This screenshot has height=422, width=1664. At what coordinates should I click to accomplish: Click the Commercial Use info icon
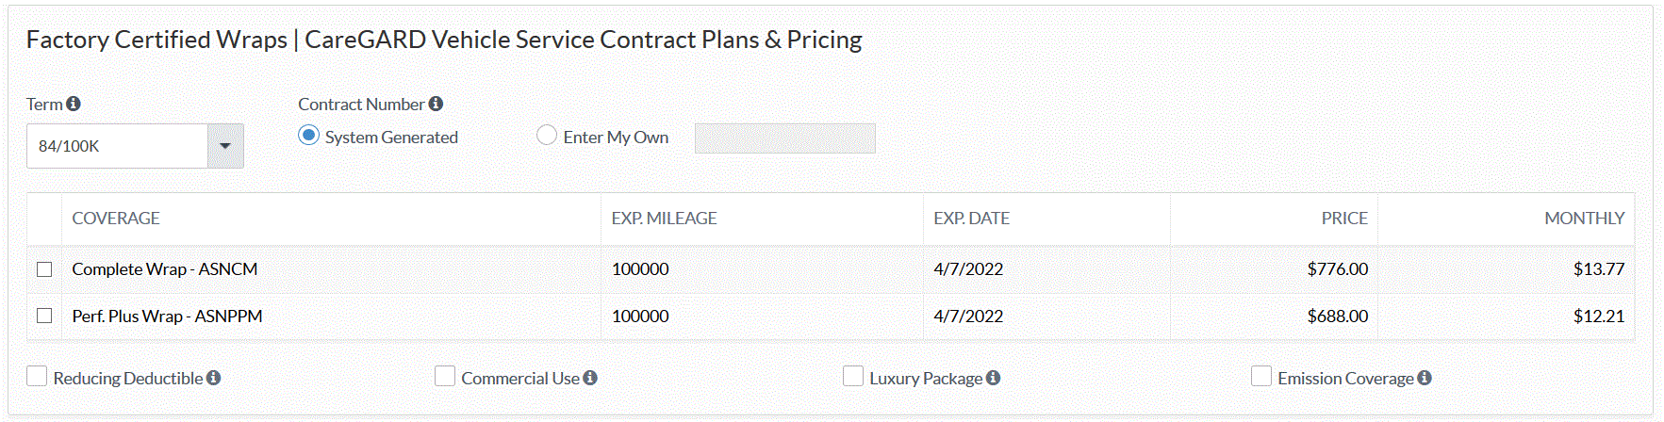click(590, 378)
